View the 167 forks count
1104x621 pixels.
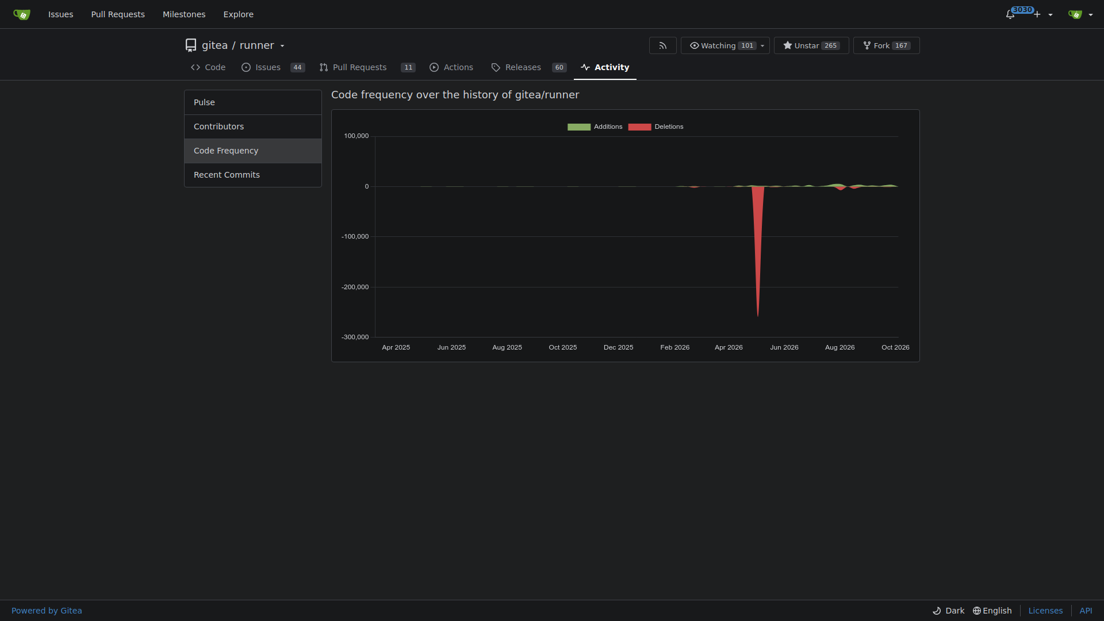(x=901, y=45)
